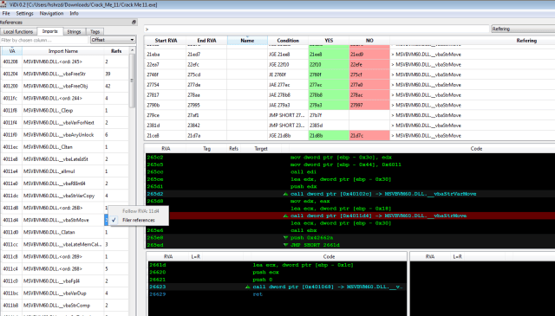The width and height of the screenshot is (555, 316).
Task: Select the block row starting at RVA 2381d
Action: pyautogui.click(x=349, y=126)
